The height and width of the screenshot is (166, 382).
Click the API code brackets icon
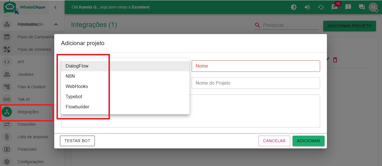pos(7,62)
